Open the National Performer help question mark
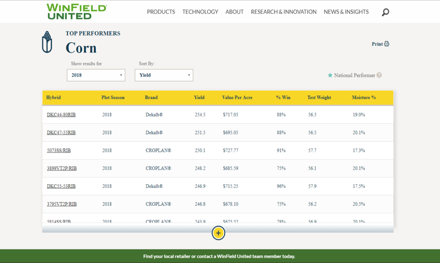Screen dimensions: 440x263 click(379, 75)
